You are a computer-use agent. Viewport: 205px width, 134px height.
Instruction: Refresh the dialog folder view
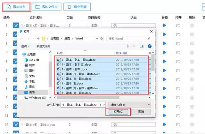(x=101, y=39)
